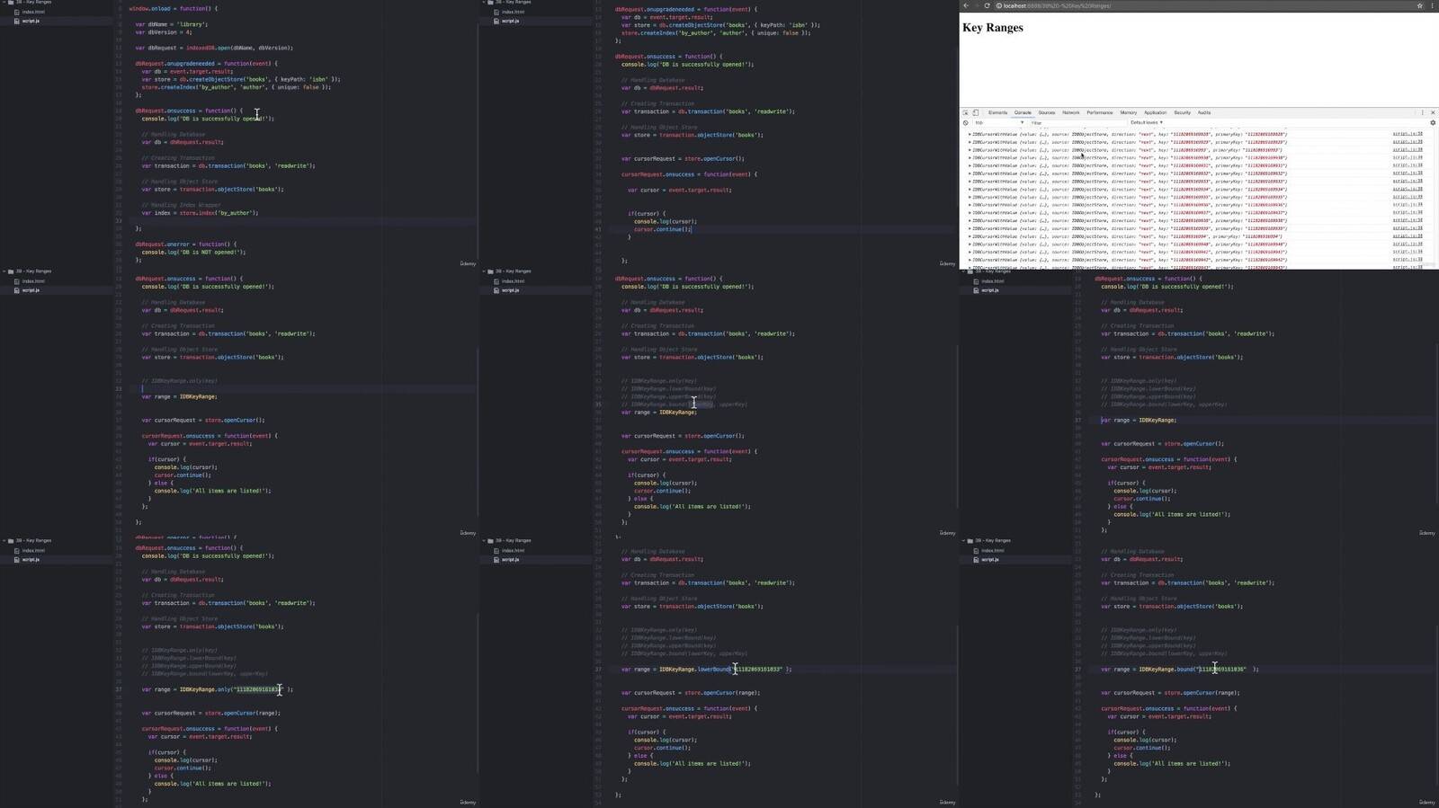Clear the console output
Screen dimensions: 1439x808
pyautogui.click(x=966, y=122)
